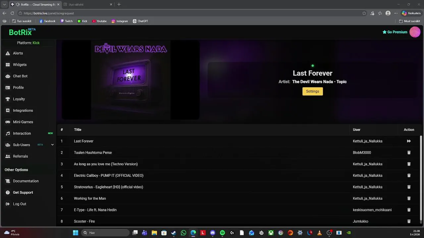424x238 pixels.
Task: Remove Stratovarius Eagleheart from queue
Action: [409, 187]
